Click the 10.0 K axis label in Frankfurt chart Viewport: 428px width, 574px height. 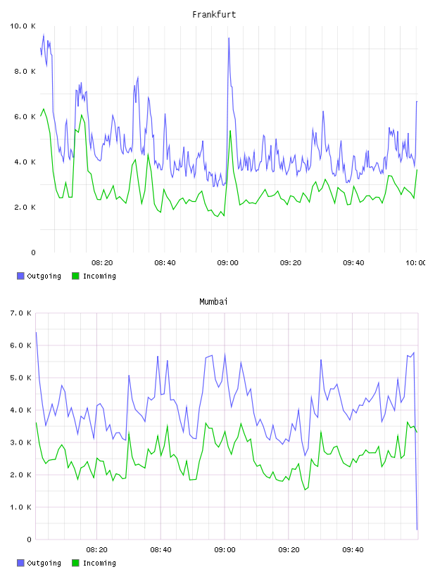23,26
